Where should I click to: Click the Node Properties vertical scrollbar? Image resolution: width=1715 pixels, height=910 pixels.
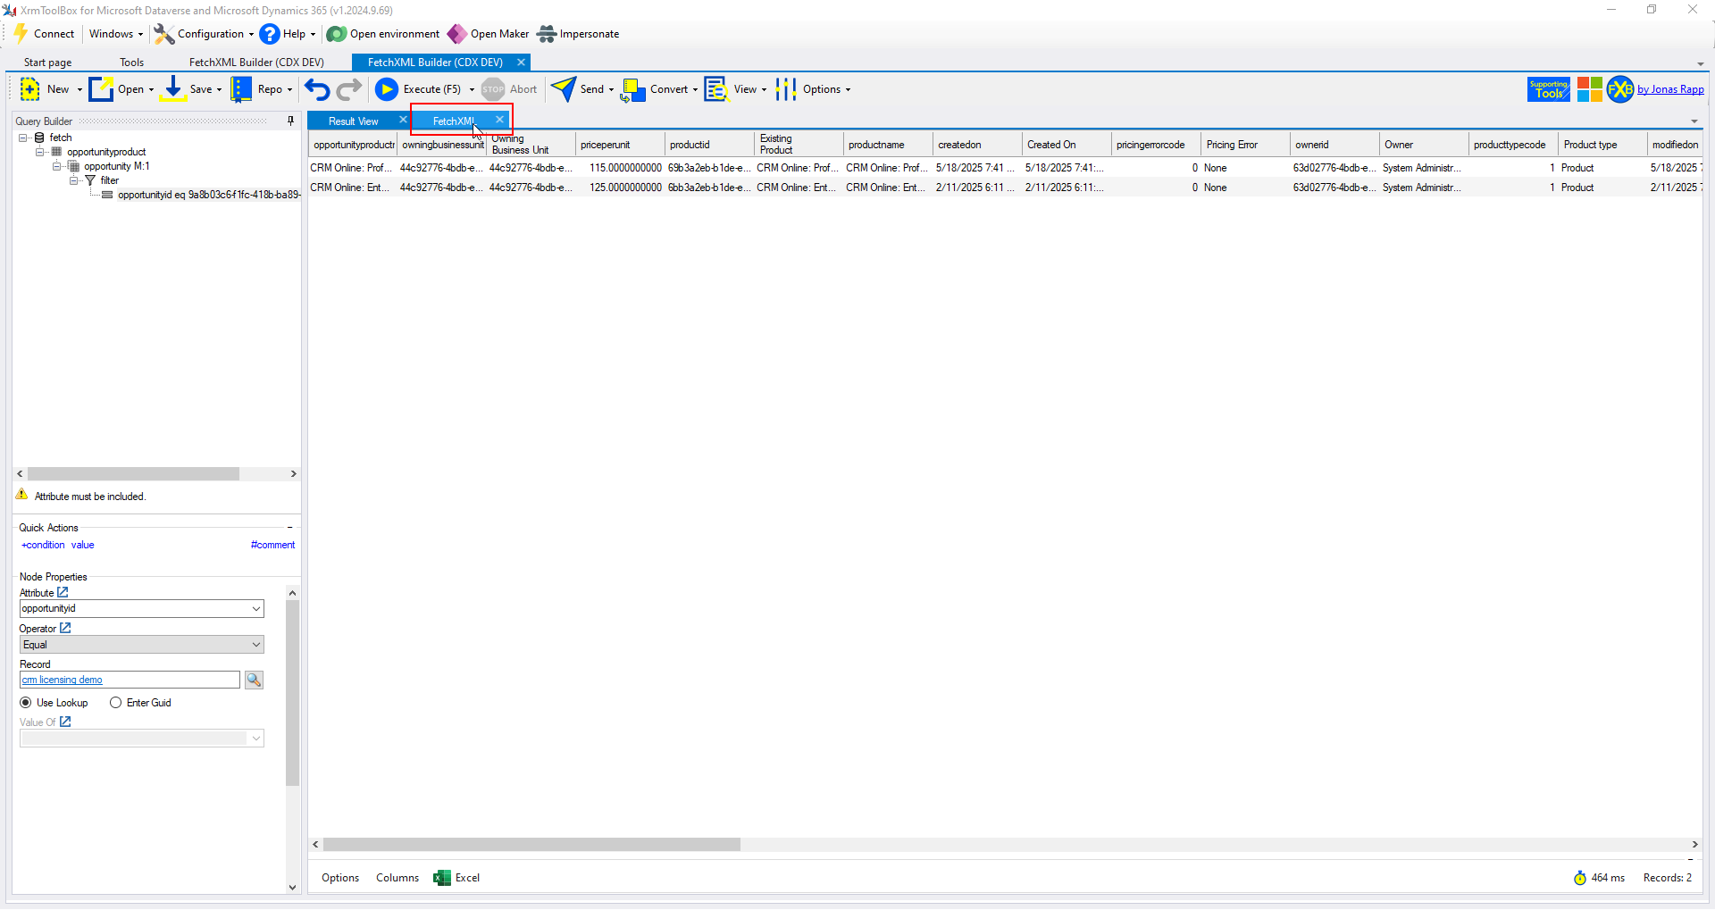(292, 692)
